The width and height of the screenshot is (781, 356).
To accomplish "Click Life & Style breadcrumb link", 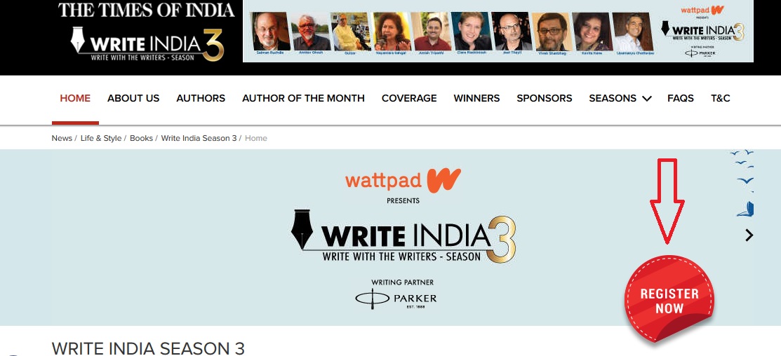I will [x=101, y=138].
